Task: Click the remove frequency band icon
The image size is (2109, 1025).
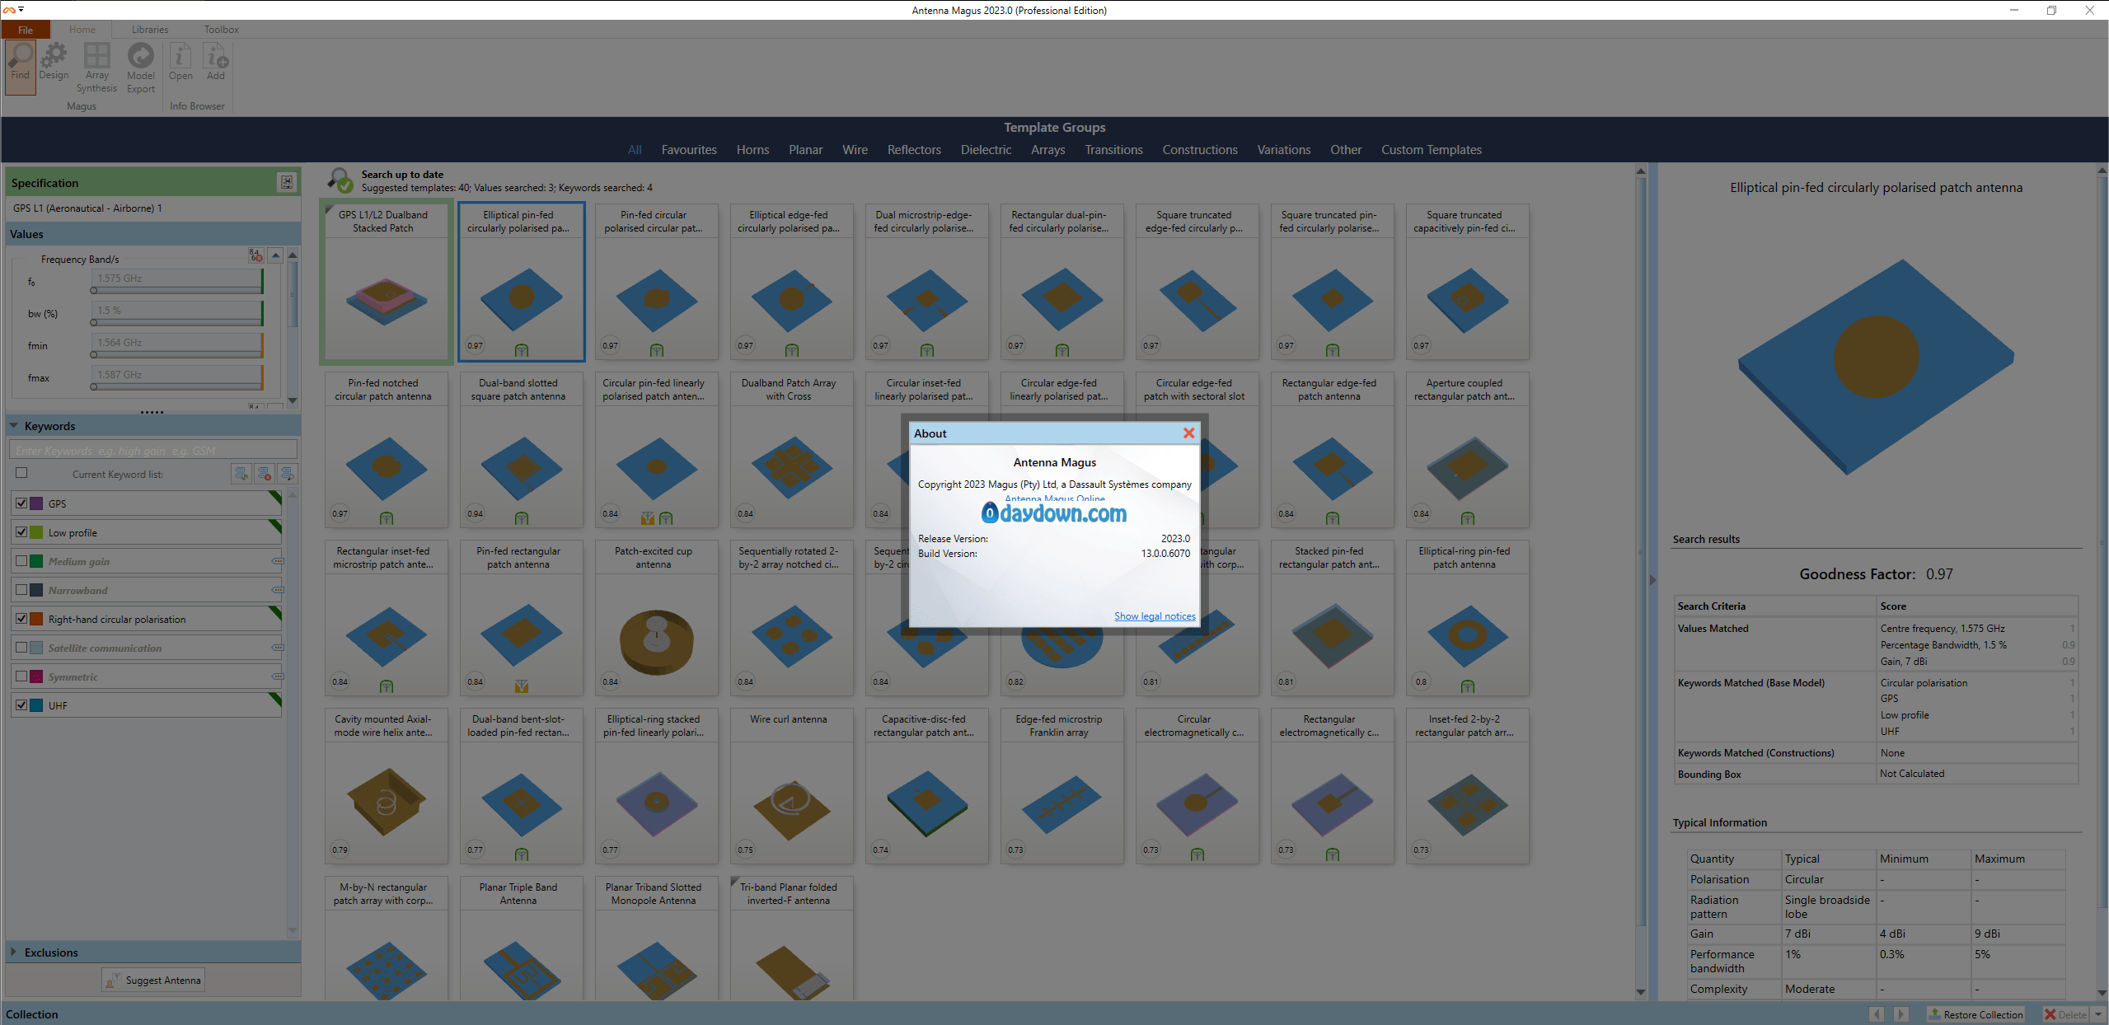Action: point(255,255)
